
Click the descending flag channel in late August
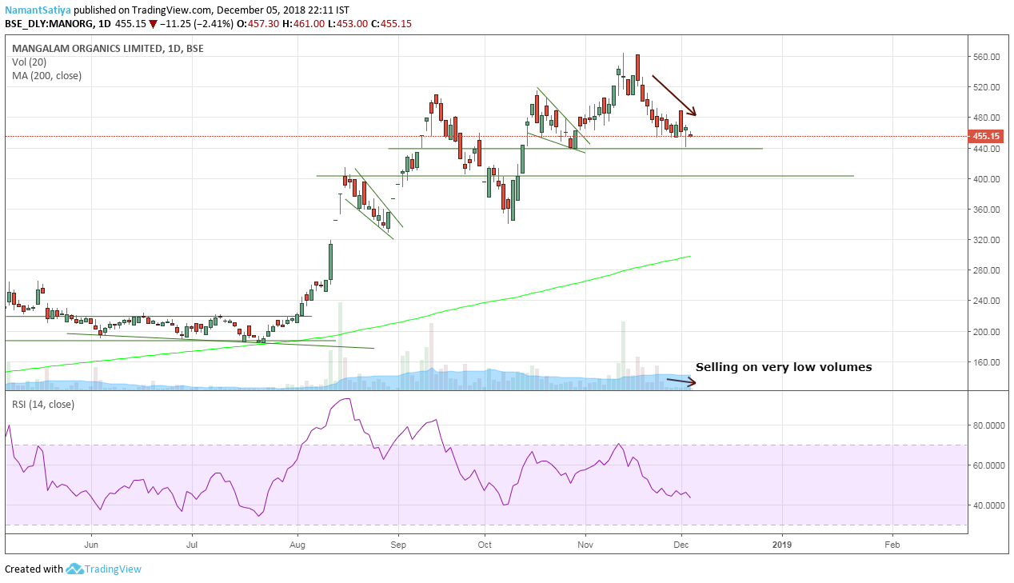click(x=374, y=205)
